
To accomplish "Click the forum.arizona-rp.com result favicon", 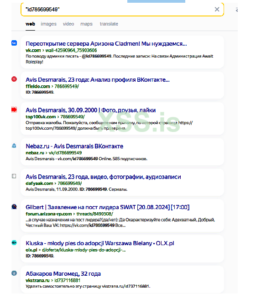I will click(14, 207).
